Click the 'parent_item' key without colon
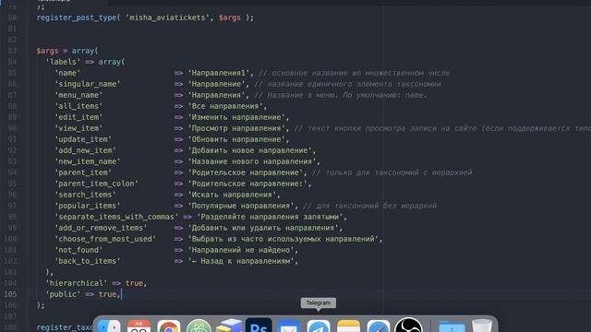 click(83, 172)
